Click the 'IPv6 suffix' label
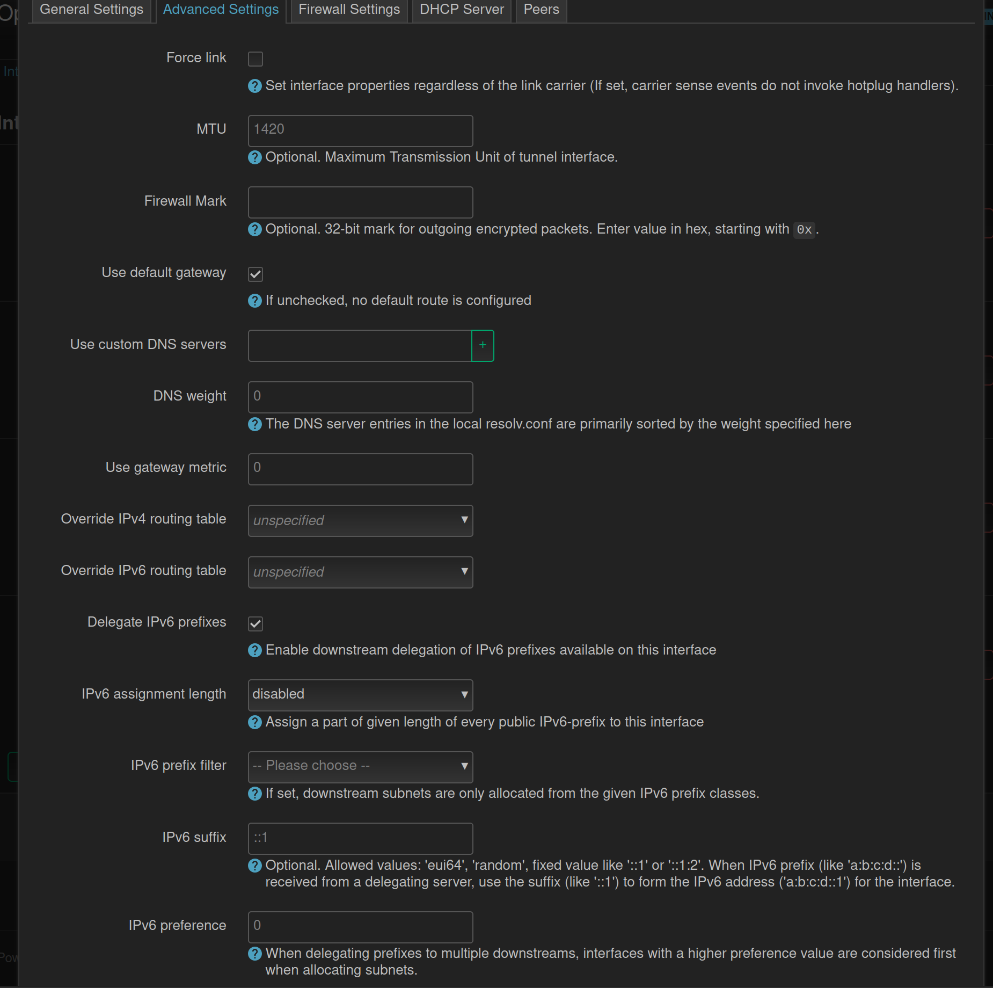This screenshot has height=988, width=993. pos(194,837)
